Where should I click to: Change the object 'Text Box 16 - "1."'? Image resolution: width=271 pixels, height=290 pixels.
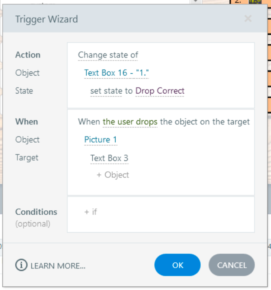point(116,73)
